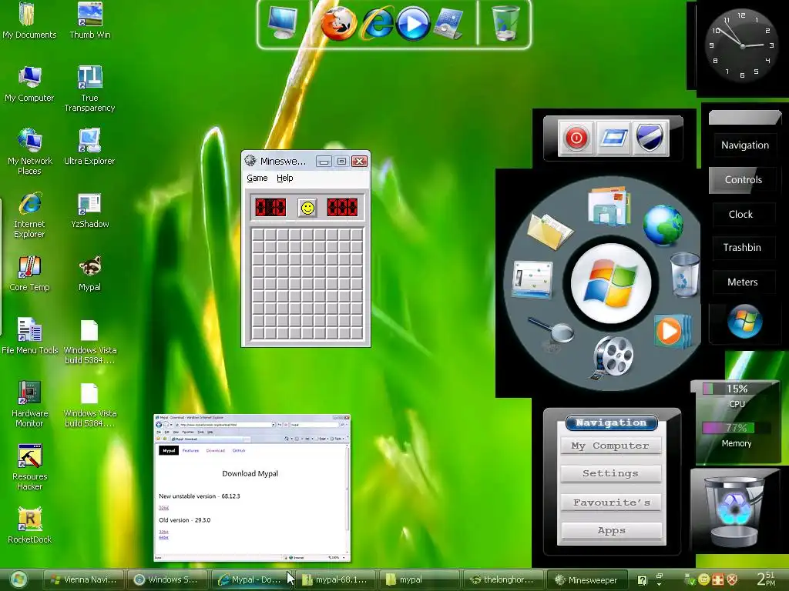Open Ultra Explorer shortcut
Image resolution: width=789 pixels, height=591 pixels.
[89, 147]
